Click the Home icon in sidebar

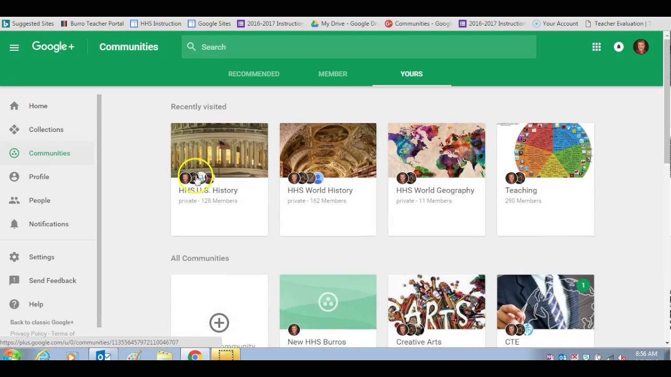(14, 106)
